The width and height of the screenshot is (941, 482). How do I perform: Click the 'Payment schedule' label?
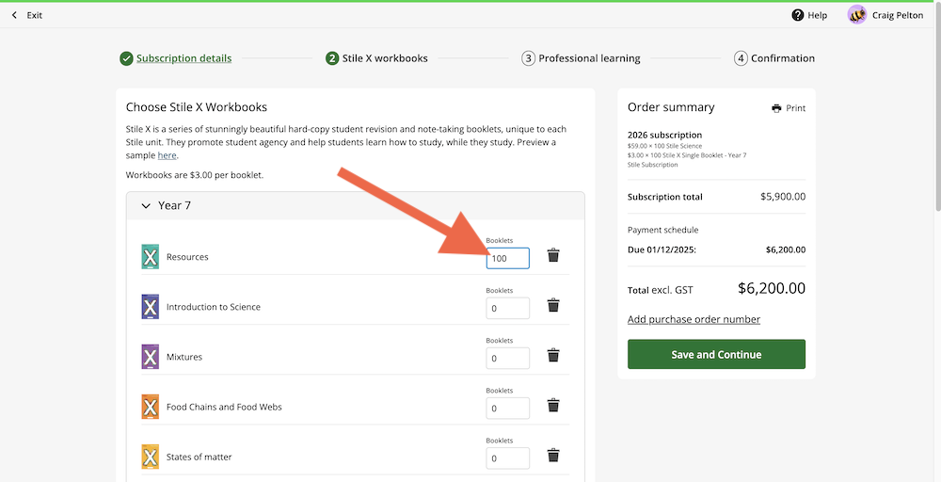663,230
